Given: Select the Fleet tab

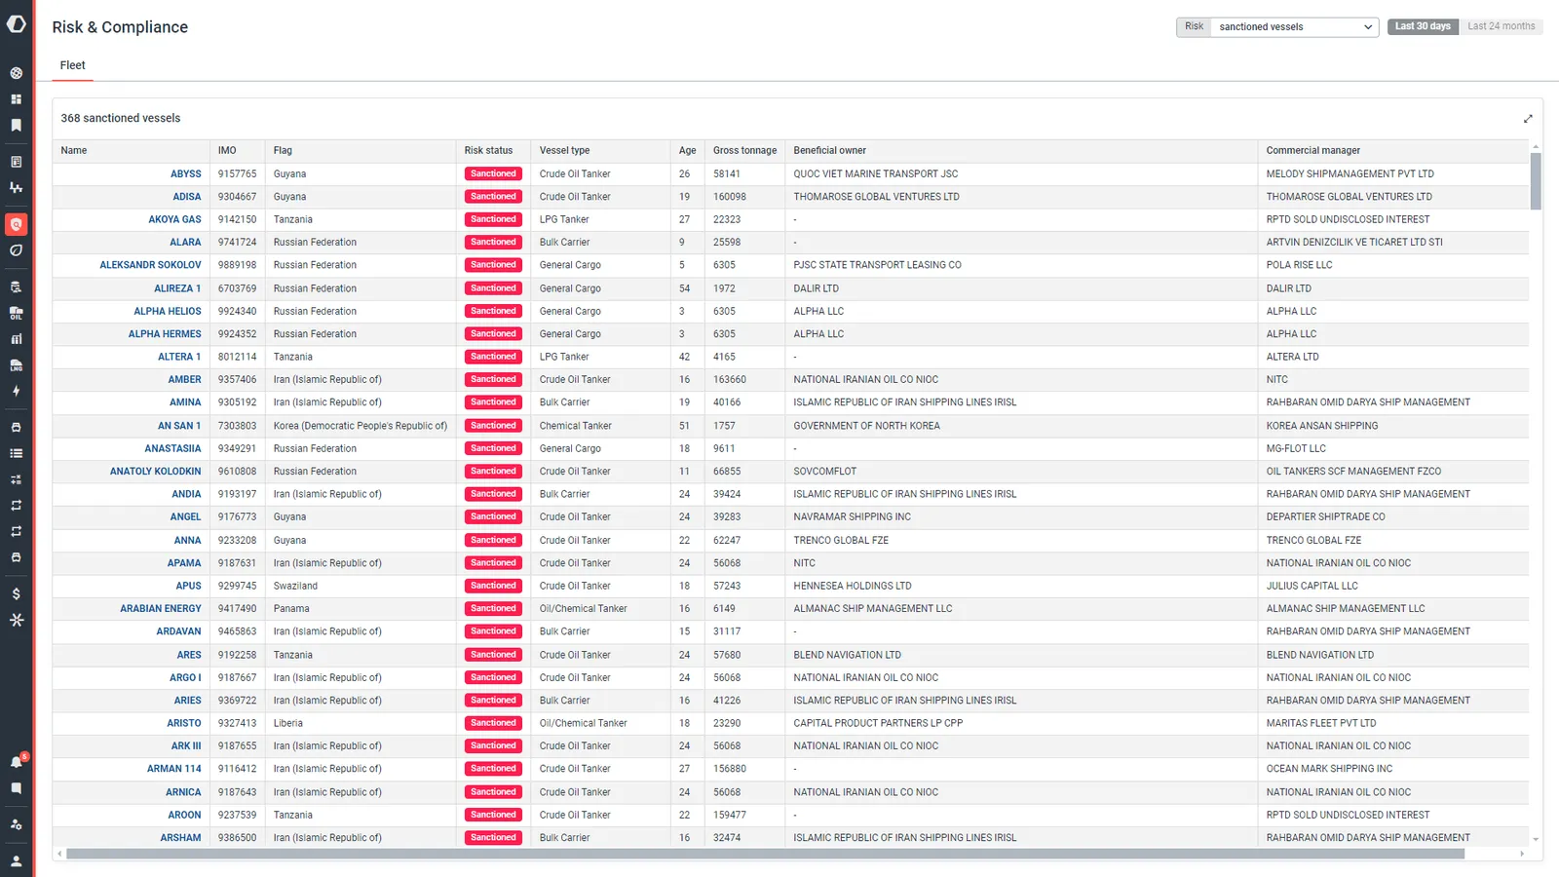Looking at the screenshot, I should 73,65.
